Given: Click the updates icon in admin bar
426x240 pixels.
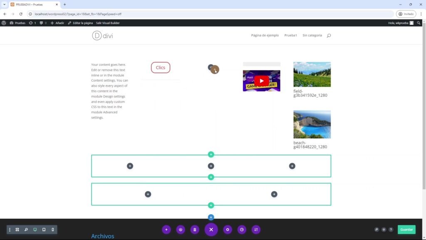Looking at the screenshot, I should (32, 23).
